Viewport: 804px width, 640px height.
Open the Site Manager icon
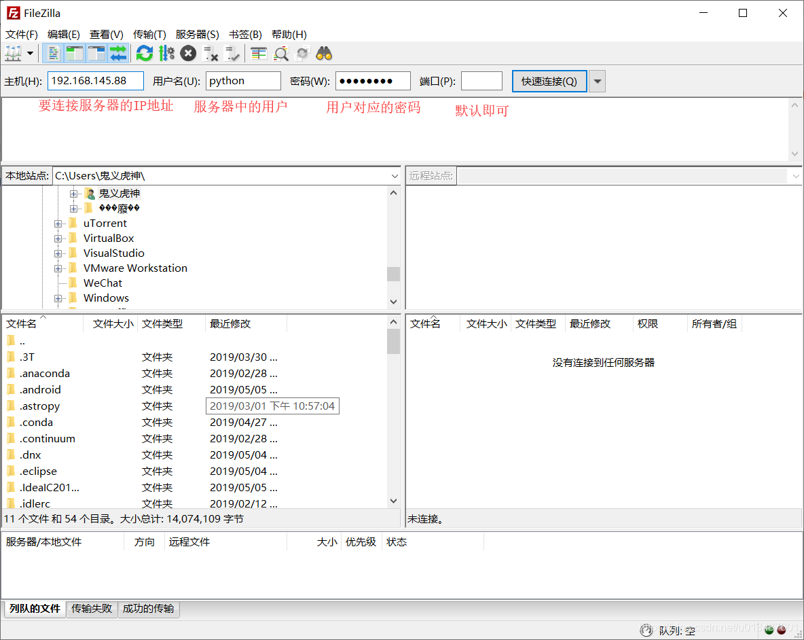(14, 53)
